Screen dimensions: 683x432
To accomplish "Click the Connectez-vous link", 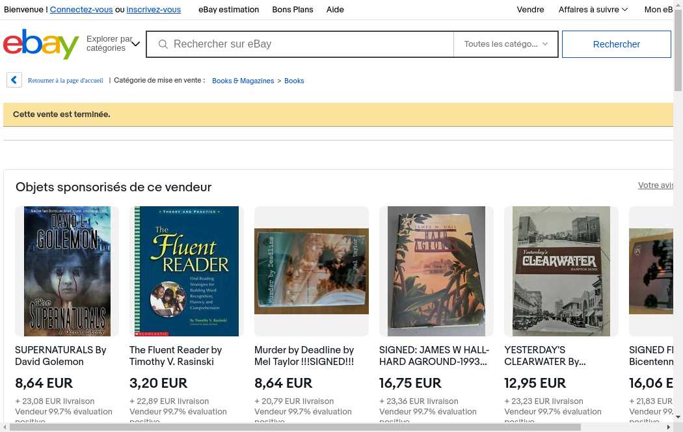I will tap(81, 10).
